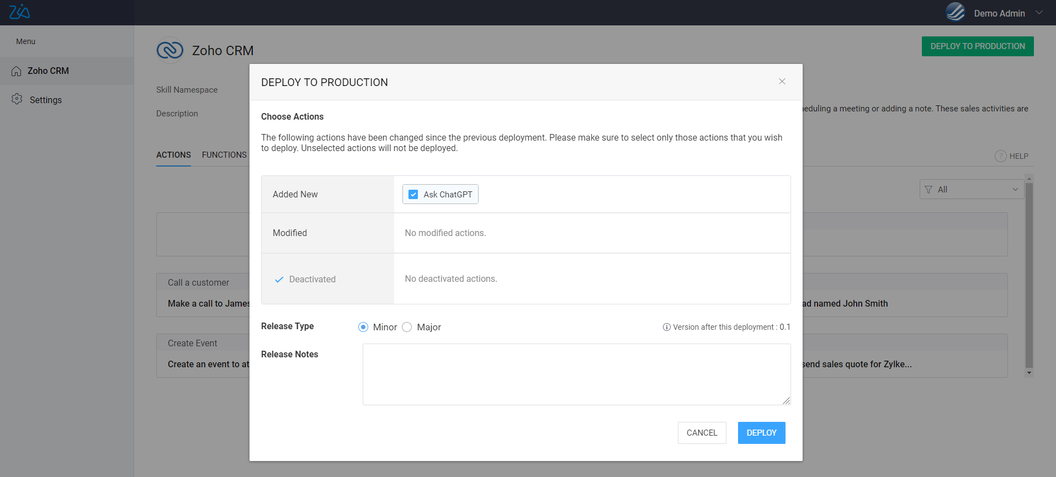Click version info icon near release type

[x=666, y=327]
